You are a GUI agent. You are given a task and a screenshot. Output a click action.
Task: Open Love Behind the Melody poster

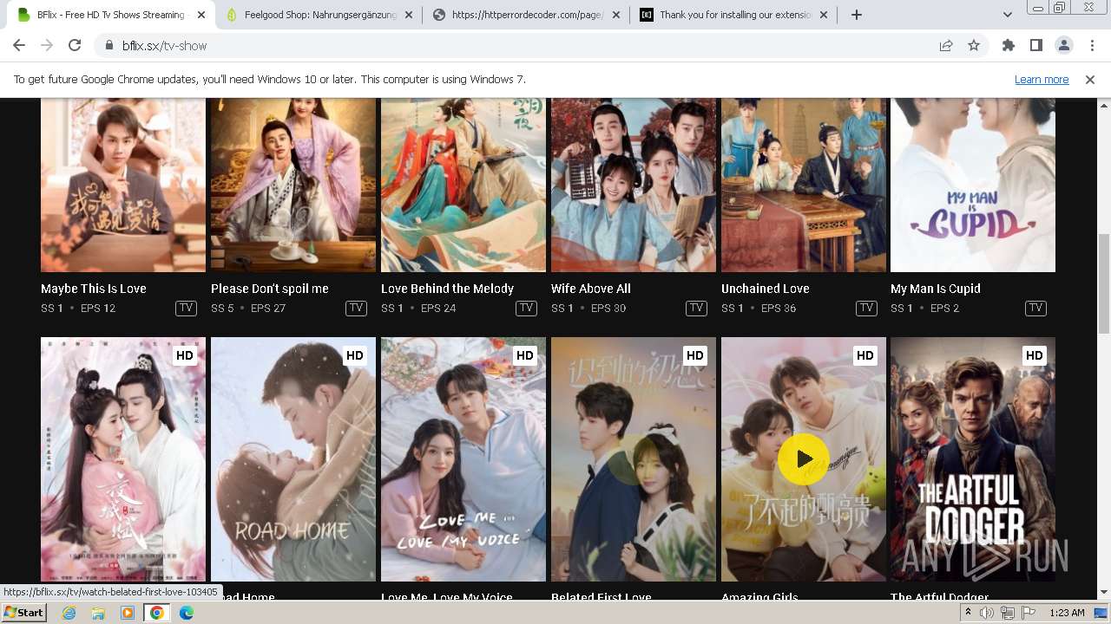click(463, 185)
